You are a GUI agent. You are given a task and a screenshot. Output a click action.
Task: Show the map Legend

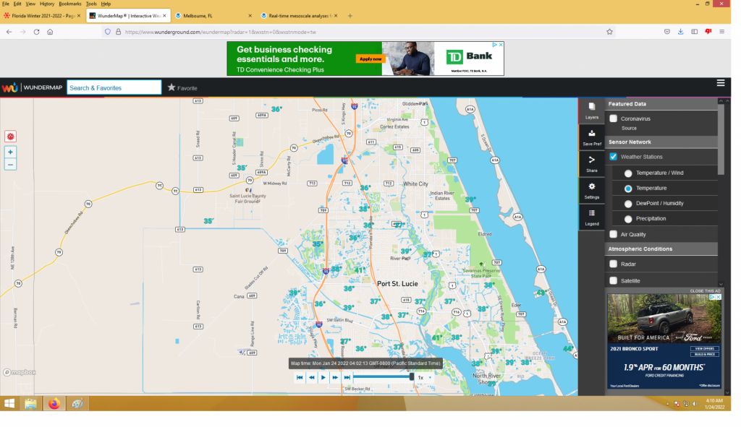coord(591,217)
